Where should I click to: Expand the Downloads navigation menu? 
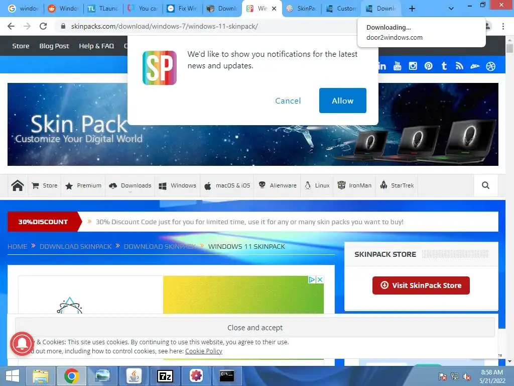130,185
